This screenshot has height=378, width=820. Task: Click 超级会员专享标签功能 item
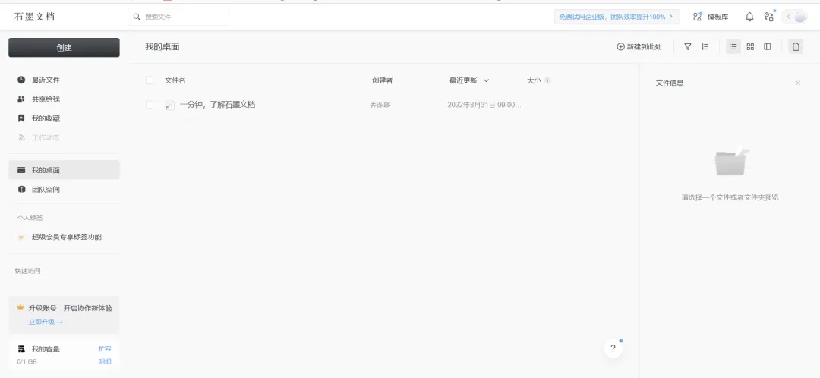tap(64, 237)
